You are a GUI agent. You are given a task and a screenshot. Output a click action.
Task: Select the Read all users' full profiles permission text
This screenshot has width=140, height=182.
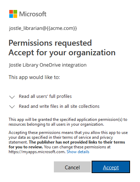click(45, 96)
